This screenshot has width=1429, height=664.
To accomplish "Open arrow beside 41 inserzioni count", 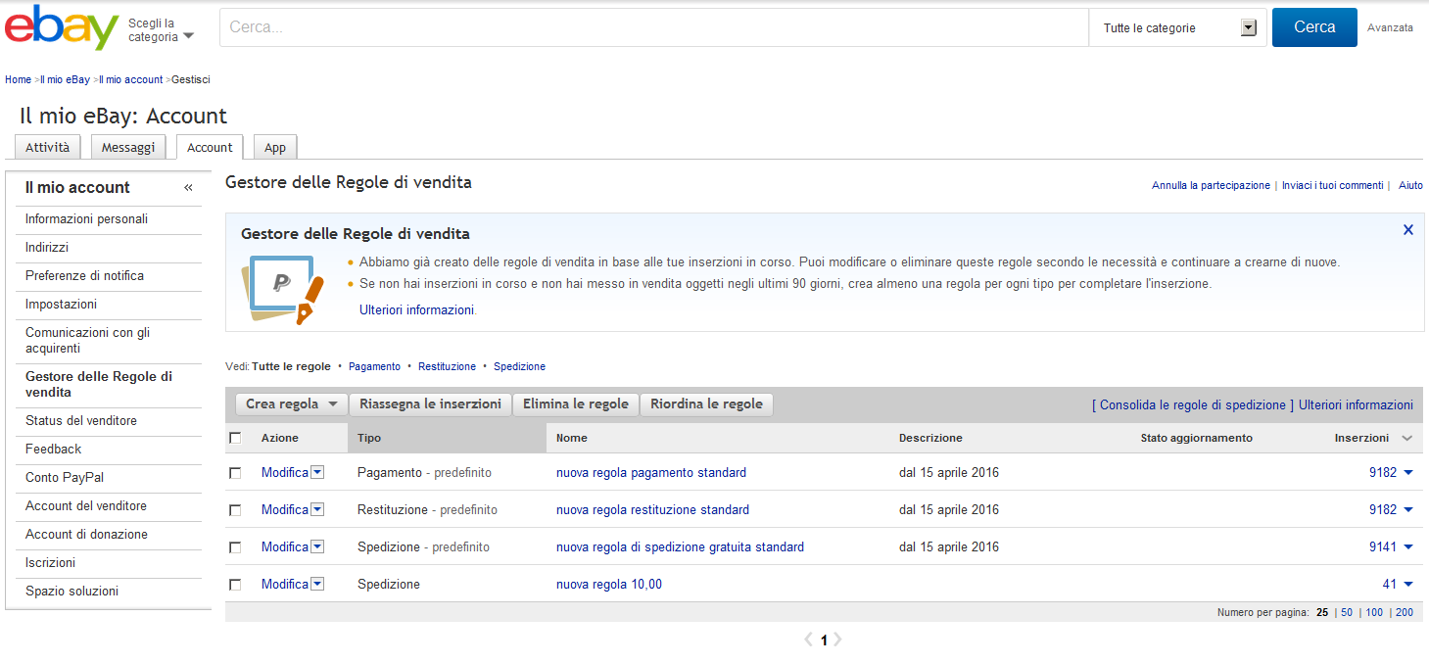I will (1408, 585).
